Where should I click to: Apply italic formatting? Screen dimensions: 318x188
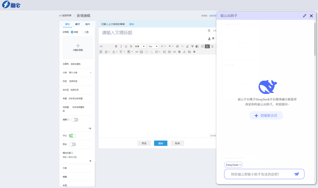tap(121, 46)
